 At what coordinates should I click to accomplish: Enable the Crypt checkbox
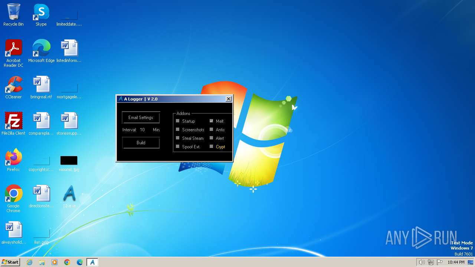click(211, 146)
